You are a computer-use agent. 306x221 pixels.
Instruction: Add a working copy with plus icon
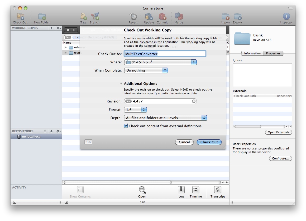(x=51, y=28)
